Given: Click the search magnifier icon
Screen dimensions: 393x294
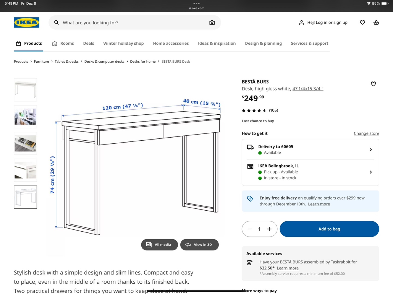Looking at the screenshot, I should click(56, 22).
